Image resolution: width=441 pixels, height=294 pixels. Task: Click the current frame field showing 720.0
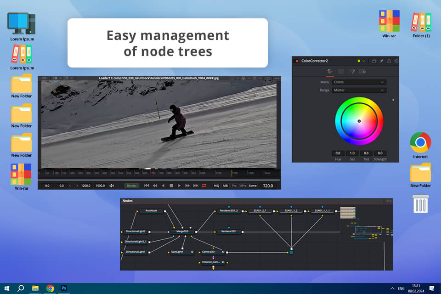(x=268, y=186)
